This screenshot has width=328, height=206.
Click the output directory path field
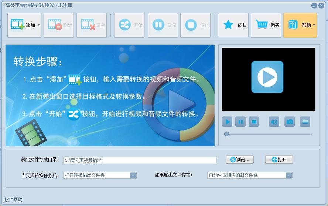point(140,160)
